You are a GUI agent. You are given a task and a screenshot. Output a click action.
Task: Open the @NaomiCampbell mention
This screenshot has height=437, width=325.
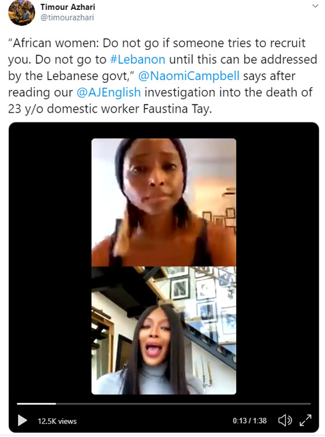pyautogui.click(x=189, y=76)
